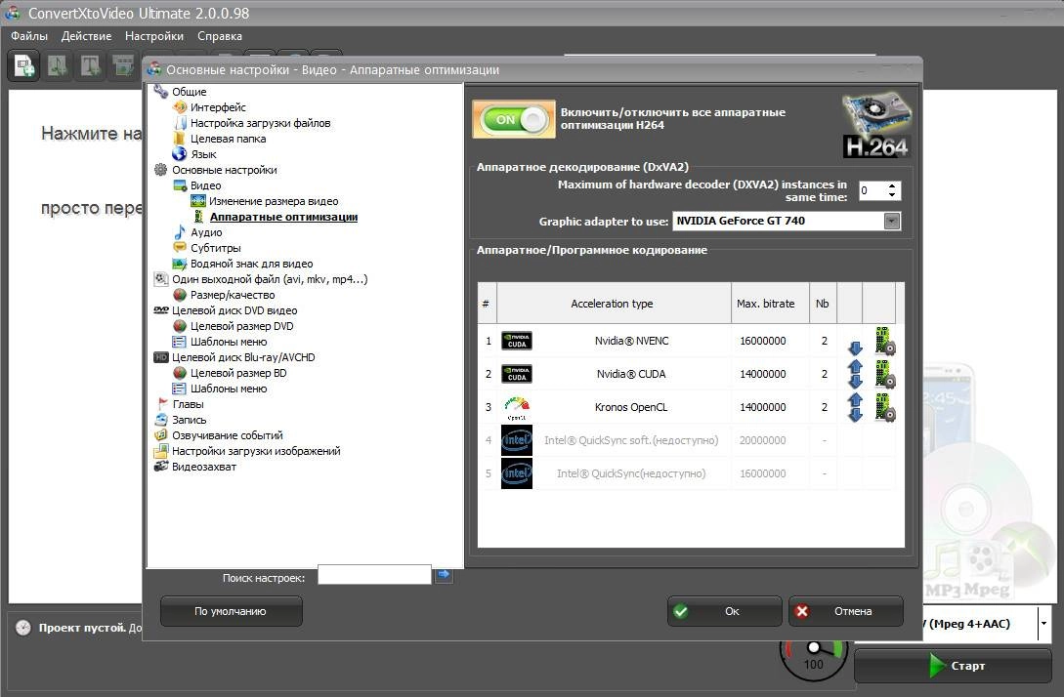Open output format dropdown arrow in main window

tap(1043, 623)
